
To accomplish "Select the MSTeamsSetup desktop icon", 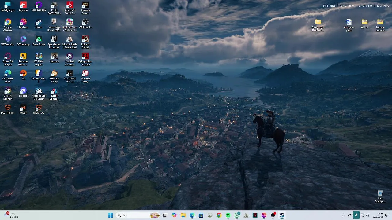I will [8, 41].
